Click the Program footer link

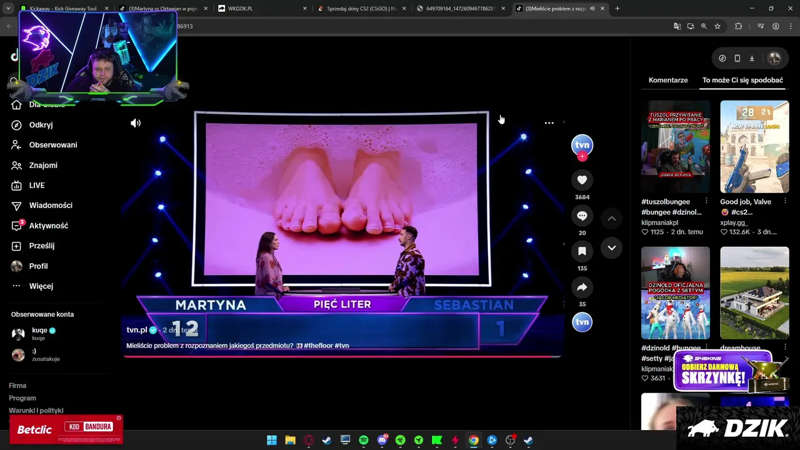(22, 398)
